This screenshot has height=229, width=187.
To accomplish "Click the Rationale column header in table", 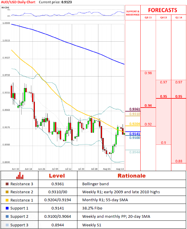I will point(132,176).
